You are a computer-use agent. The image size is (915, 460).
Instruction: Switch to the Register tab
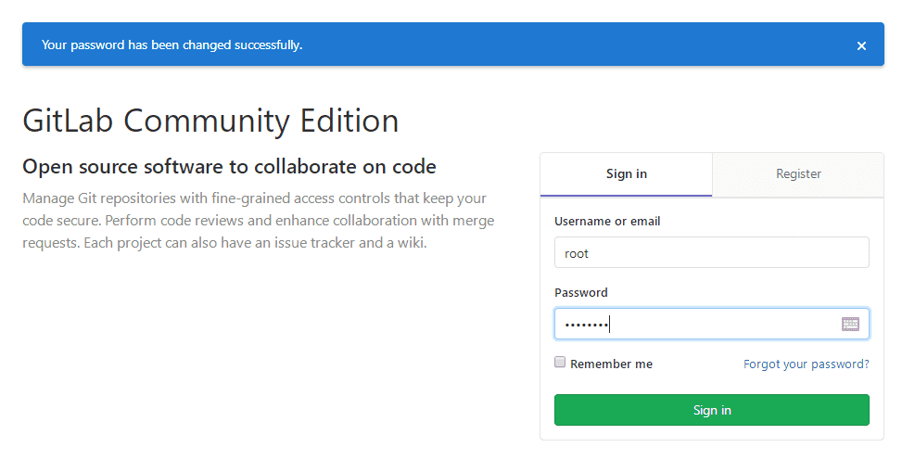797,174
